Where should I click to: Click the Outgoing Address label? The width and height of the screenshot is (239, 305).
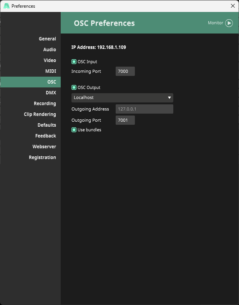coord(90,109)
